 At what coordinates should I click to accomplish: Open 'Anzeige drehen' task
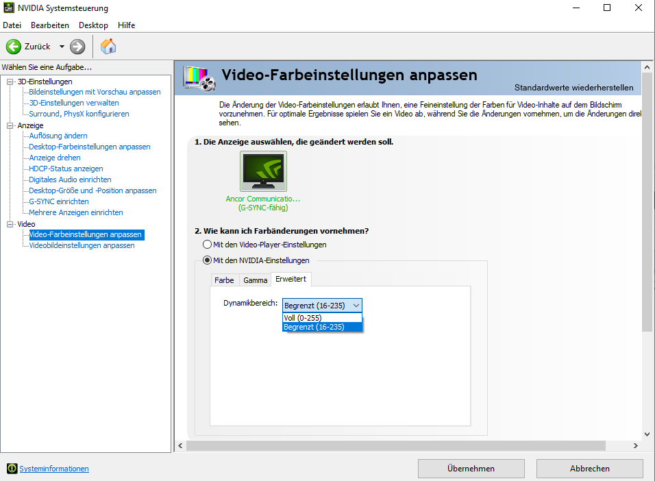pyautogui.click(x=55, y=158)
